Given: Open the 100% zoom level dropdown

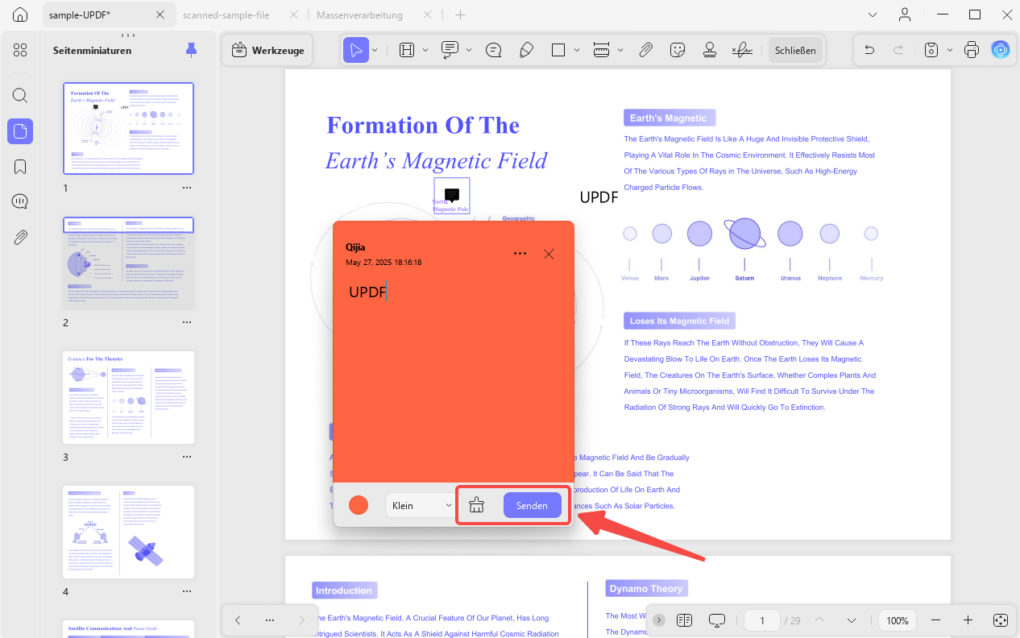Looking at the screenshot, I should (x=898, y=620).
